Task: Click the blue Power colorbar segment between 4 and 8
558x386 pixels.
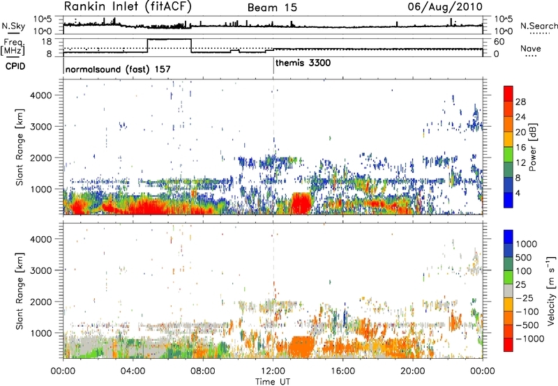Action: pyautogui.click(x=508, y=185)
